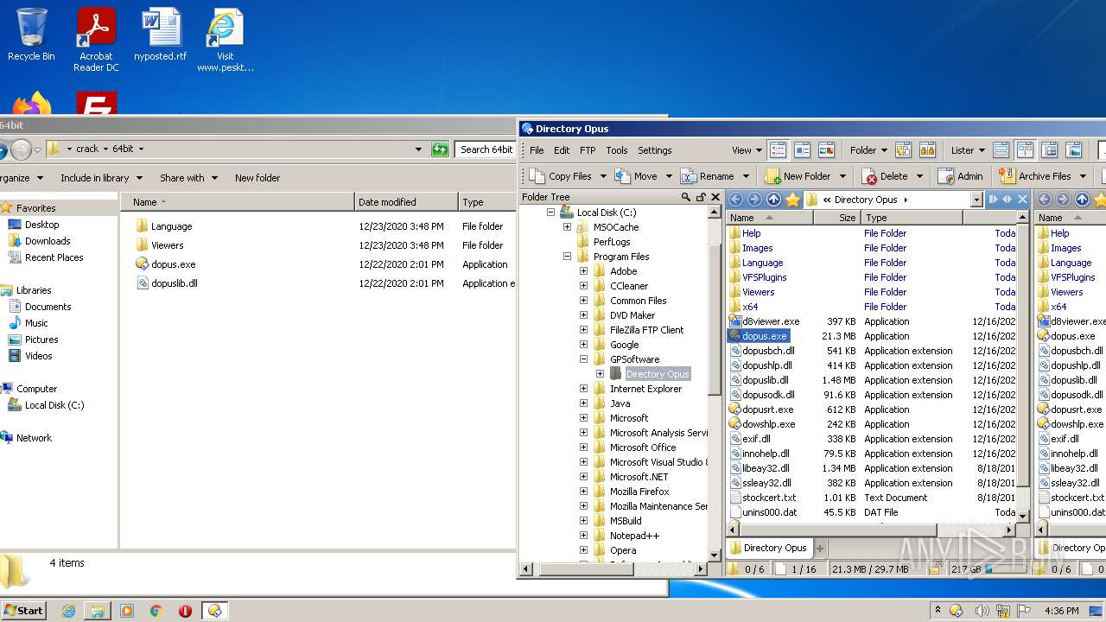Collapse the GPSoftware tree node
The width and height of the screenshot is (1106, 622).
click(x=583, y=359)
